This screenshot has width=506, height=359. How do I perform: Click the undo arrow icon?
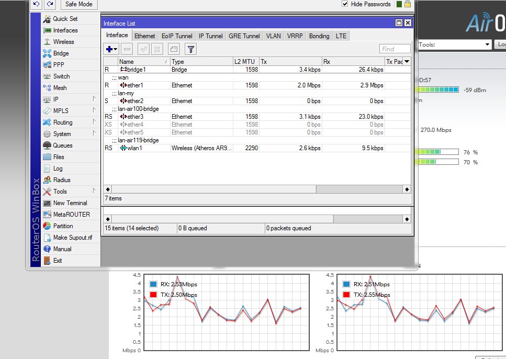coord(36,4)
